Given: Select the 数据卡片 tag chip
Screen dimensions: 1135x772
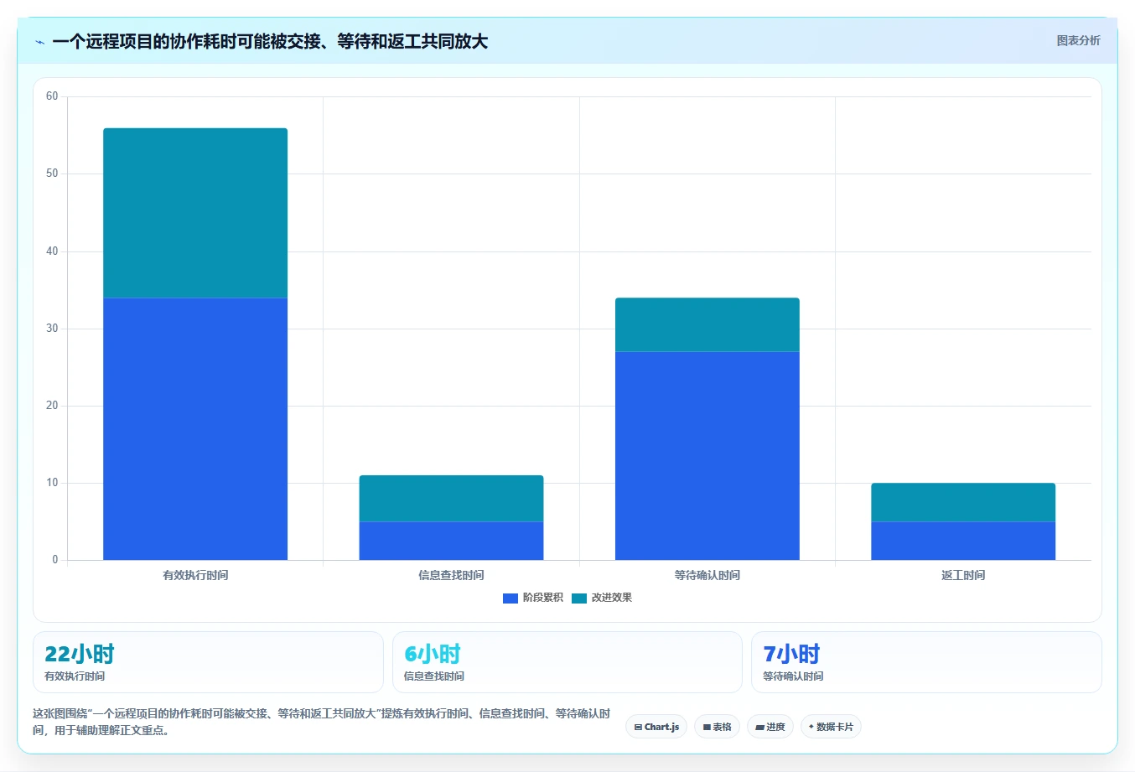Looking at the screenshot, I should tap(831, 727).
